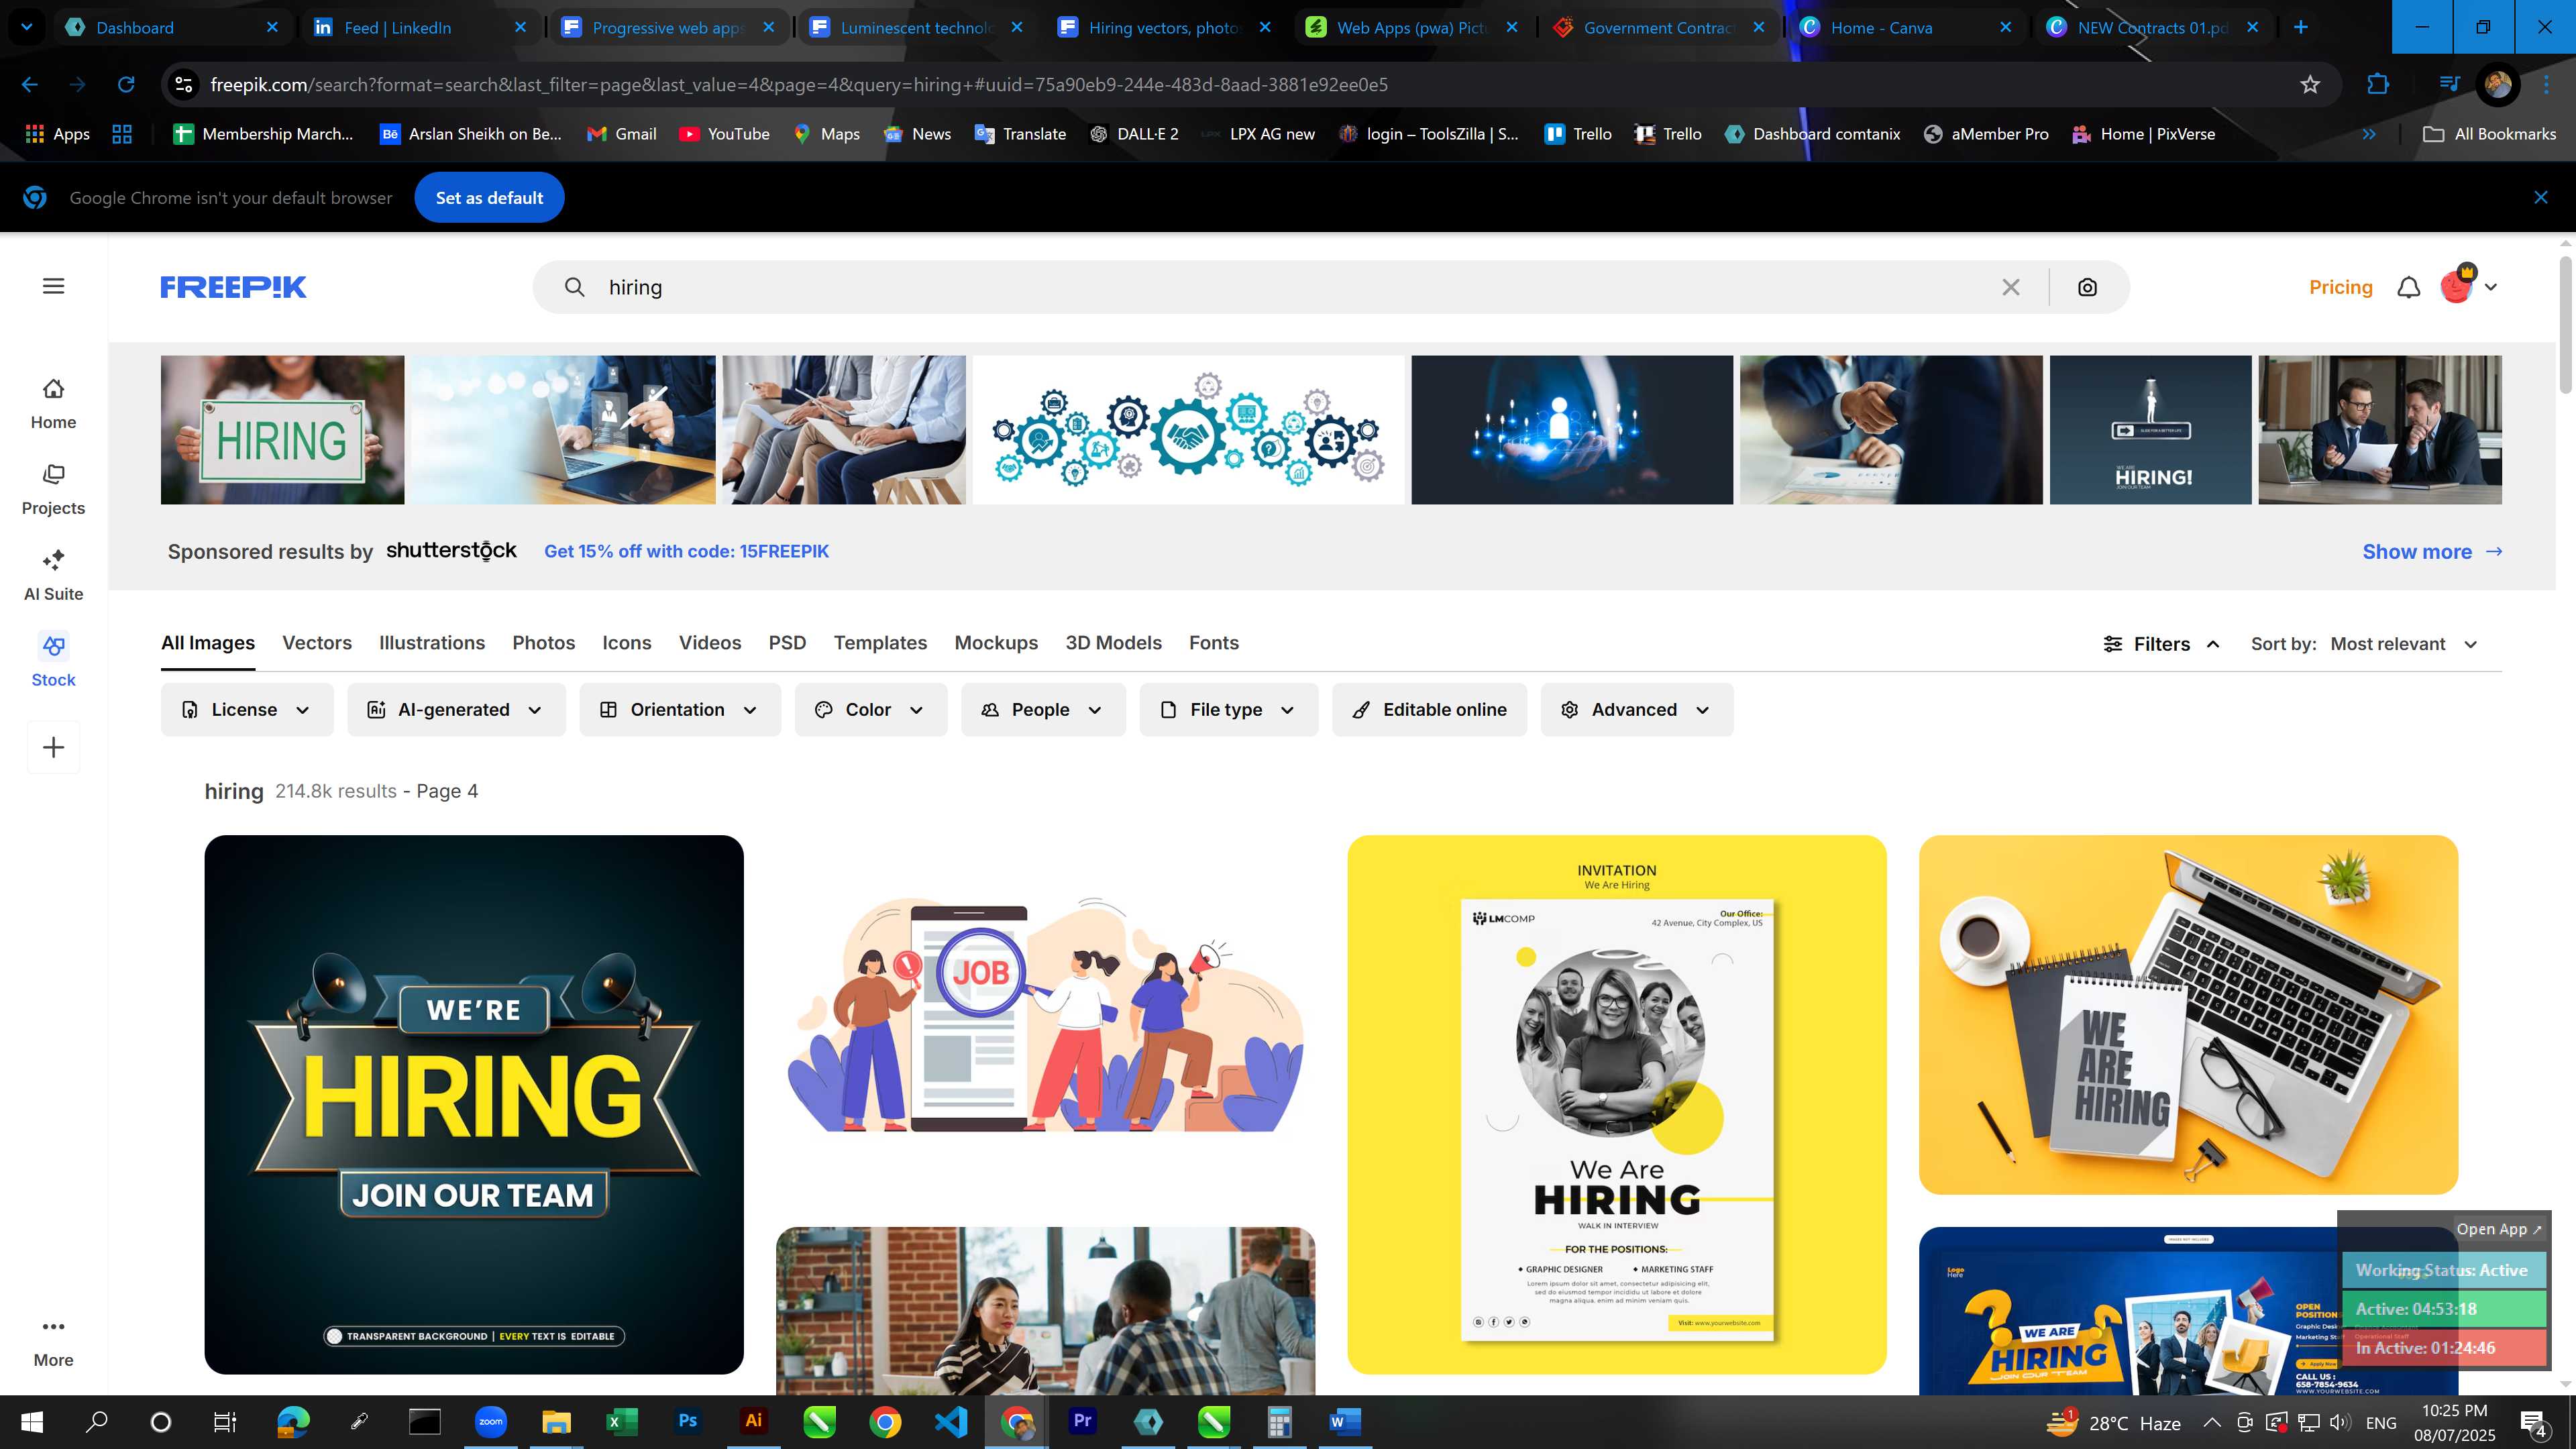Image resolution: width=2576 pixels, height=1449 pixels.
Task: Select the PSD tab
Action: click(x=787, y=643)
